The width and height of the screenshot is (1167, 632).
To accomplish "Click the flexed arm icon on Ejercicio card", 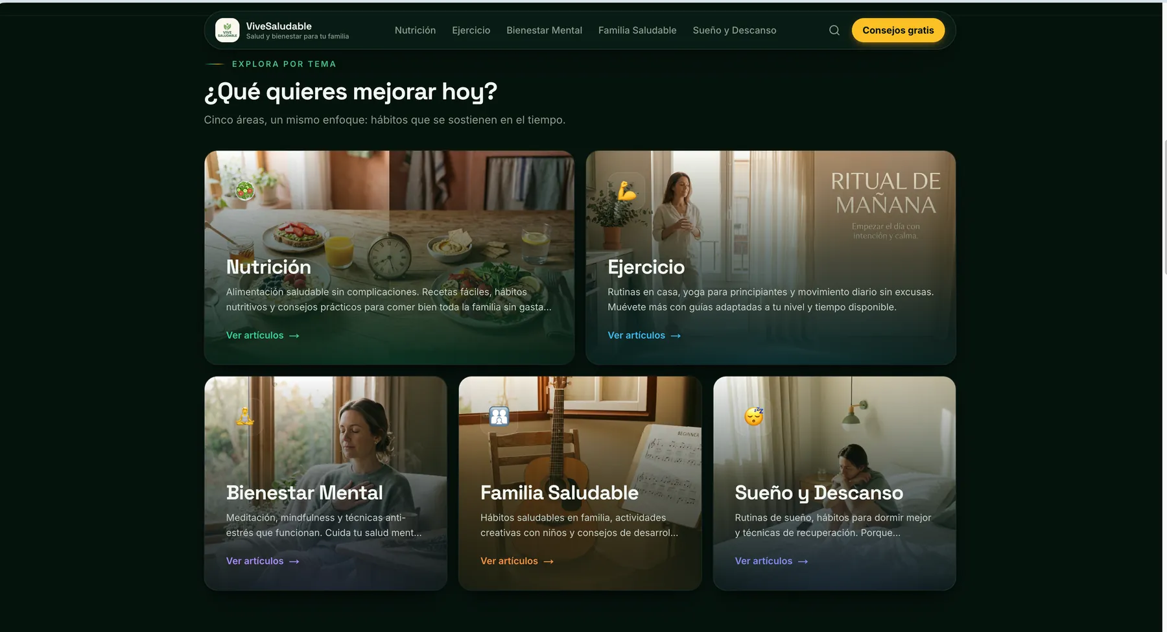I will click(x=627, y=191).
